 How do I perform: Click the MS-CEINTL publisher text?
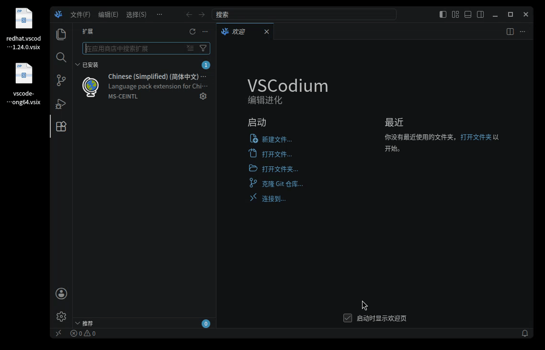[123, 97]
